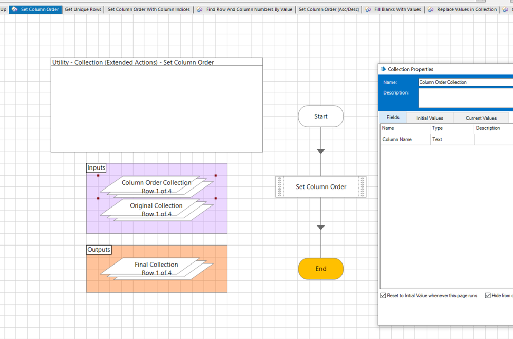Viewport: 513px width, 339px height.
Task: Select the Final Collection stage
Action: click(157, 269)
